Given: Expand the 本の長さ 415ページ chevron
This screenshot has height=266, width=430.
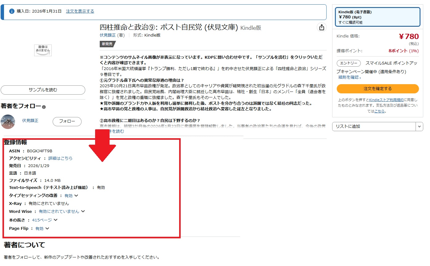Looking at the screenshot, I should coord(55,220).
